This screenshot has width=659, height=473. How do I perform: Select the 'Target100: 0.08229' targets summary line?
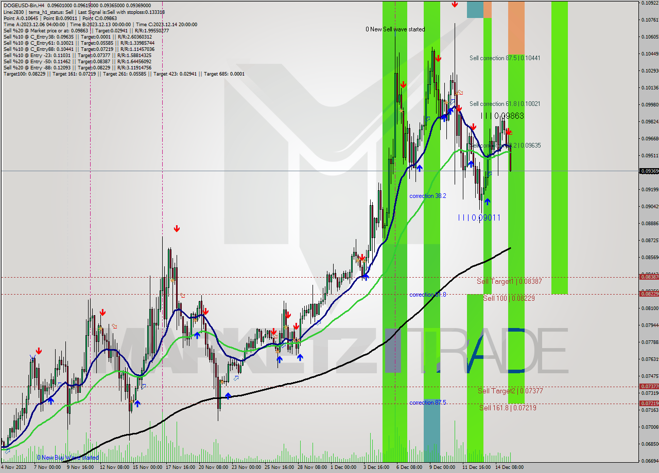click(124, 74)
